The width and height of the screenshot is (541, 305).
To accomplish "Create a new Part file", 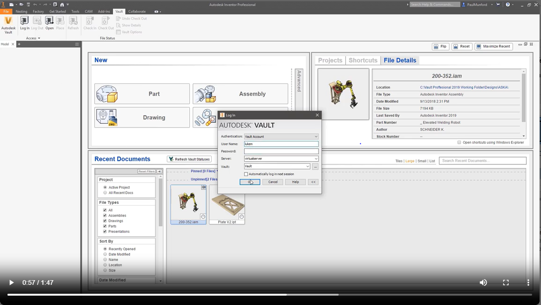I will tap(142, 94).
